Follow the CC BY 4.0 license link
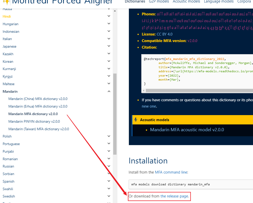Image resolution: width=253 pixels, height=203 pixels. [x=165, y=34]
